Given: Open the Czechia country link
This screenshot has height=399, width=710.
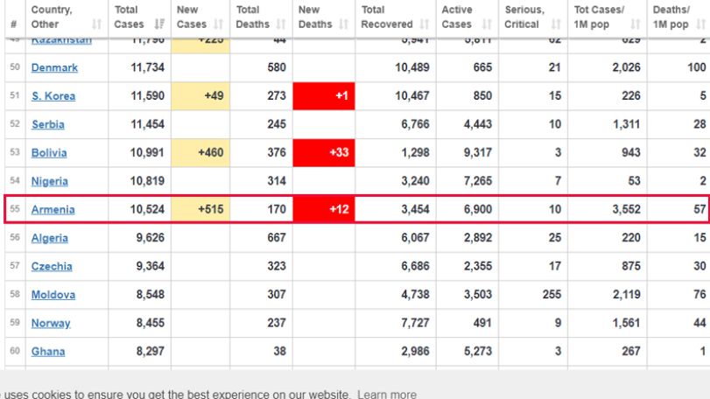Looking at the screenshot, I should 52,267.
